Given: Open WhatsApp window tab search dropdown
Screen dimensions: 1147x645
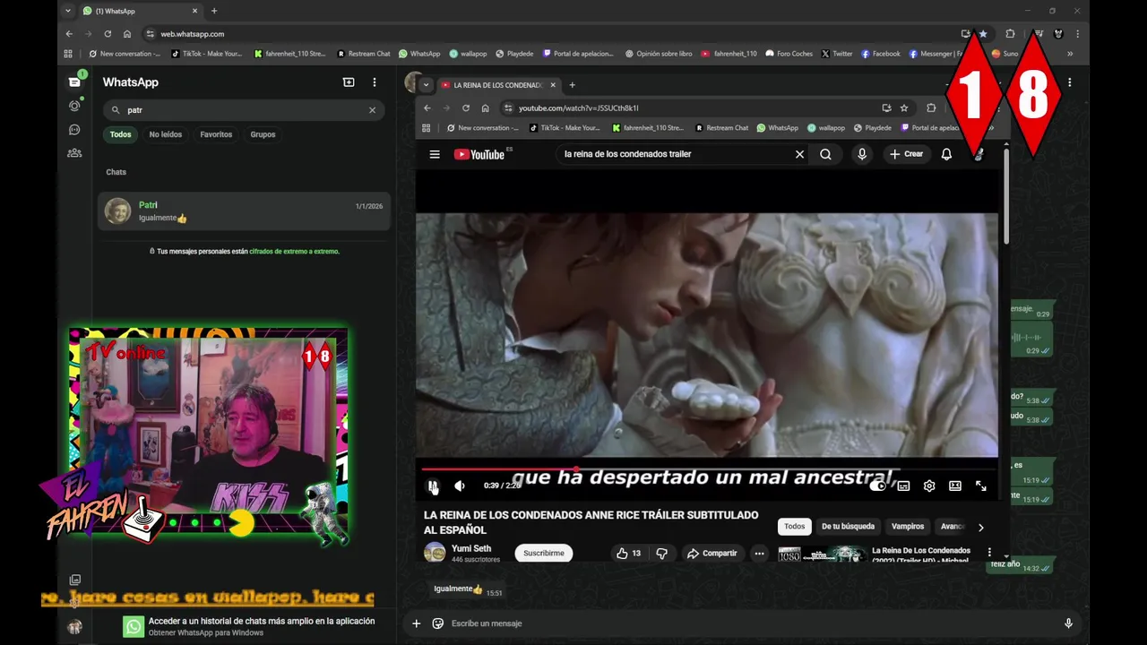Looking at the screenshot, I should click(x=68, y=11).
